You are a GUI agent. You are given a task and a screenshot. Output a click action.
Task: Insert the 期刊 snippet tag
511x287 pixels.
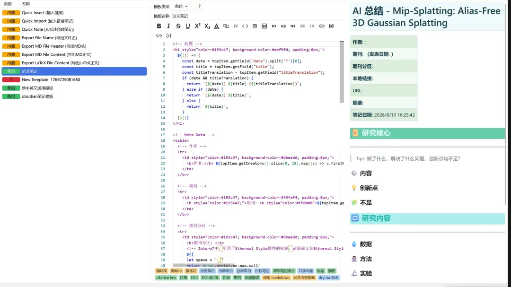(x=237, y=278)
